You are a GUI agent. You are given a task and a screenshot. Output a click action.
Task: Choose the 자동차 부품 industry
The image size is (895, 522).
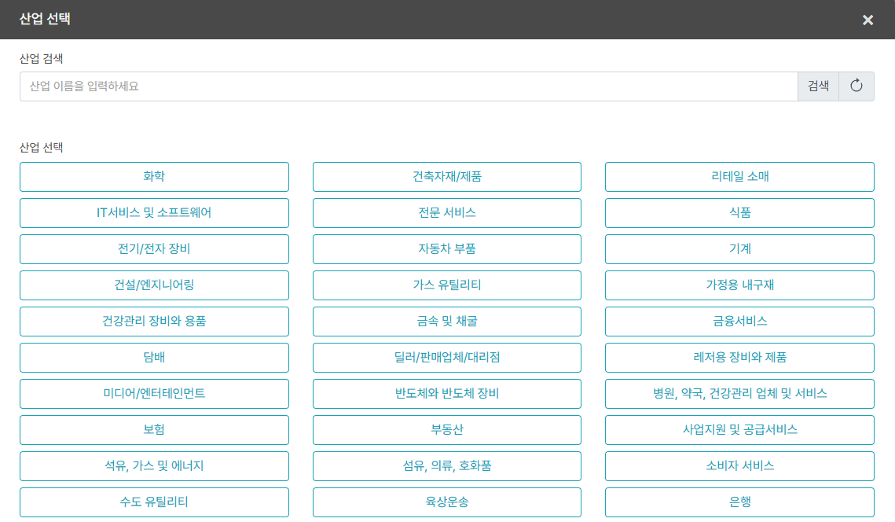pos(447,249)
